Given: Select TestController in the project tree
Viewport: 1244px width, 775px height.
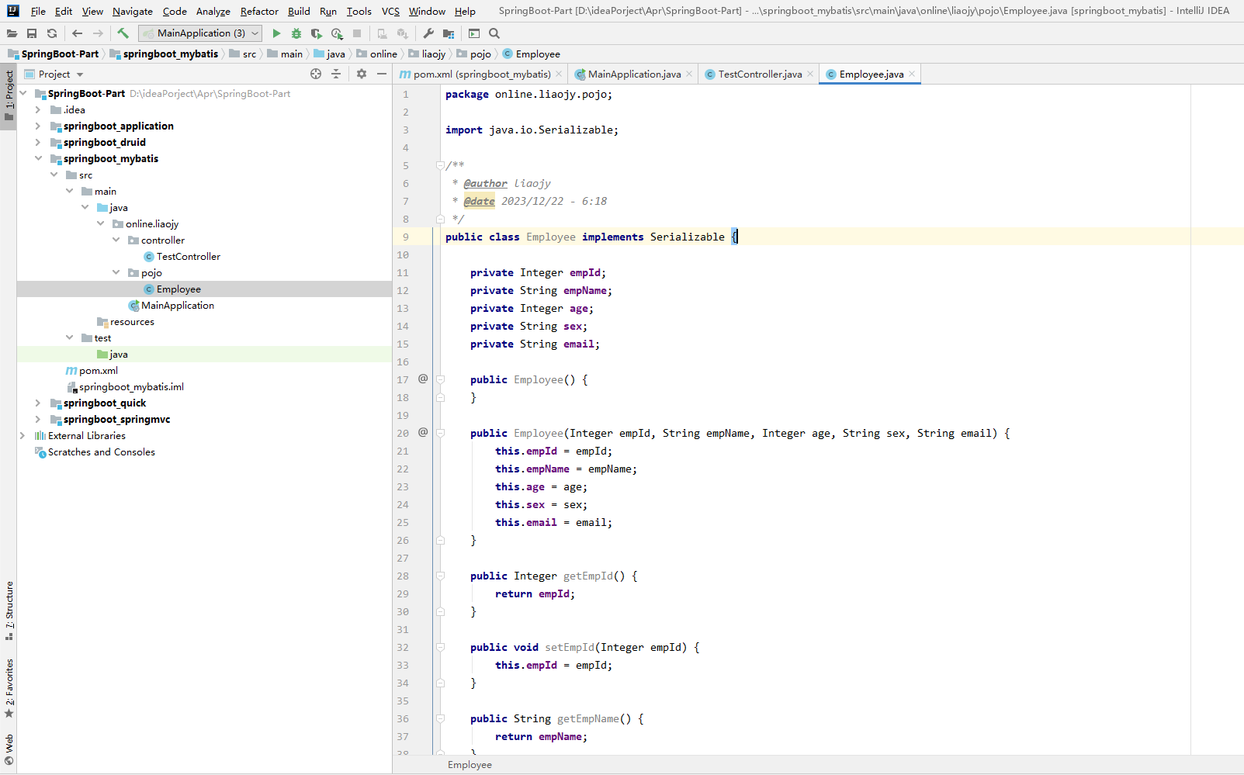Looking at the screenshot, I should point(189,256).
